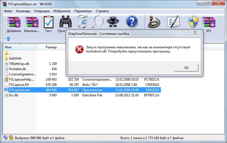Viewport: 227px width, 143px height.
Task: Click the key lock icon in the status bar
Action: click(x=11, y=138)
